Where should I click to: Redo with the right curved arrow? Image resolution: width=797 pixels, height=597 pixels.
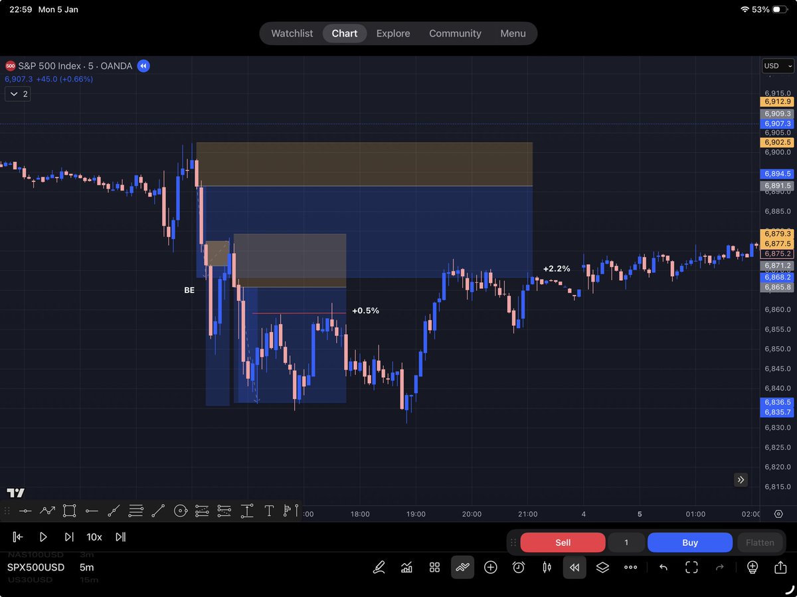719,567
